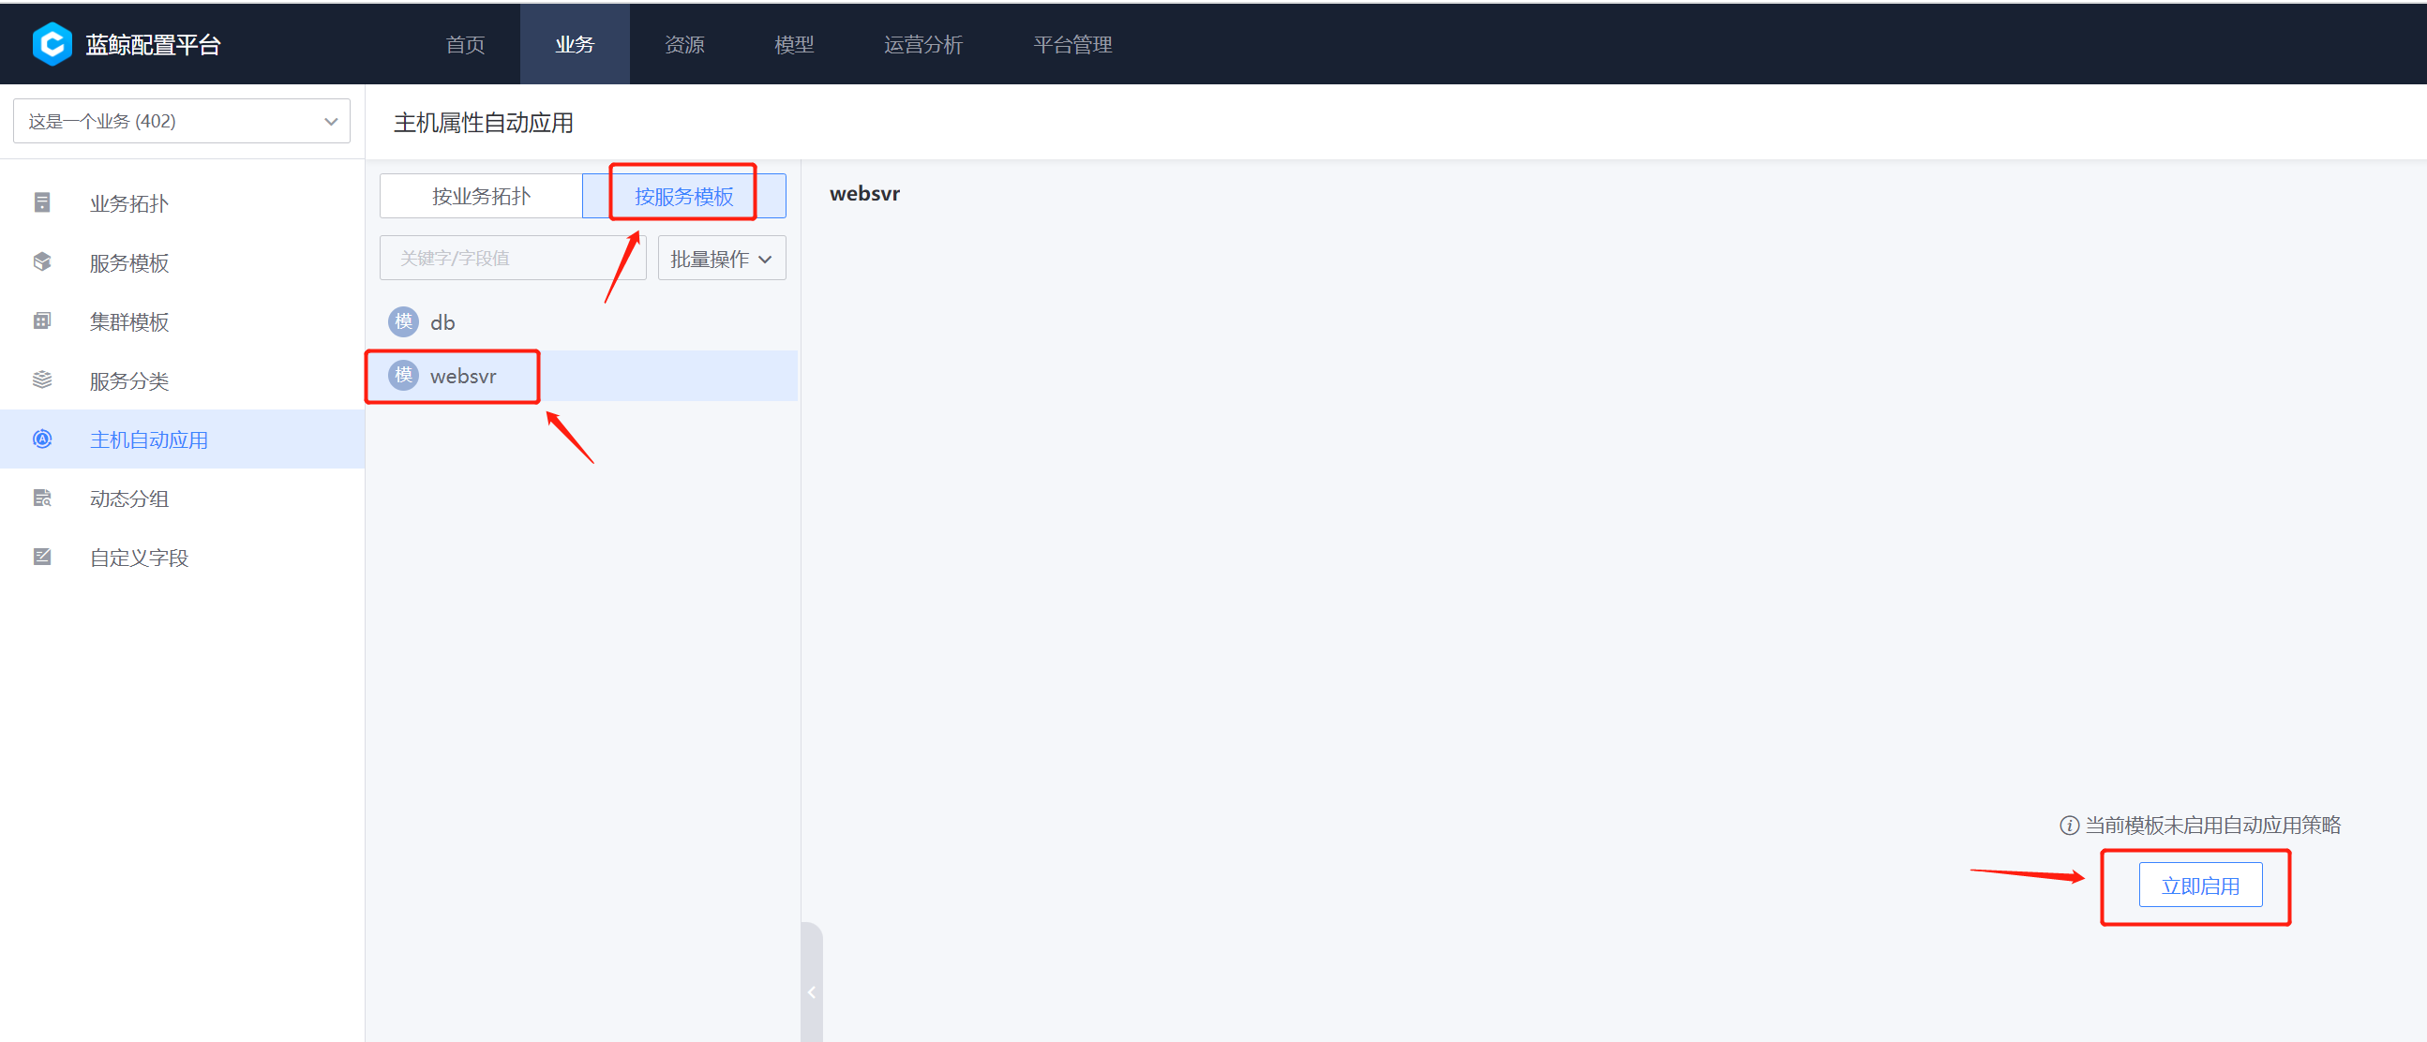Open the 这是一个业务 (402) business selector
Screen dimensions: 2427x1042
coord(182,122)
